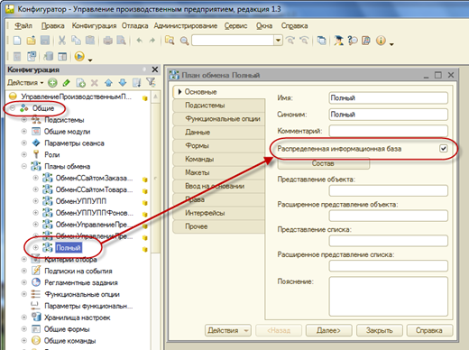Click the Move down arrow icon

point(123,83)
